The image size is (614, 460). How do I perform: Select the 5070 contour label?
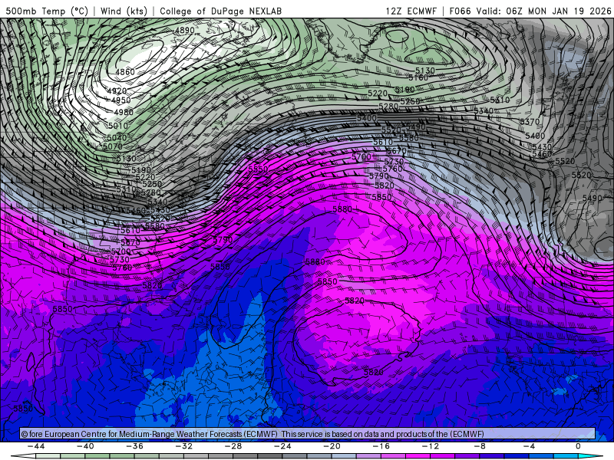pos(113,146)
